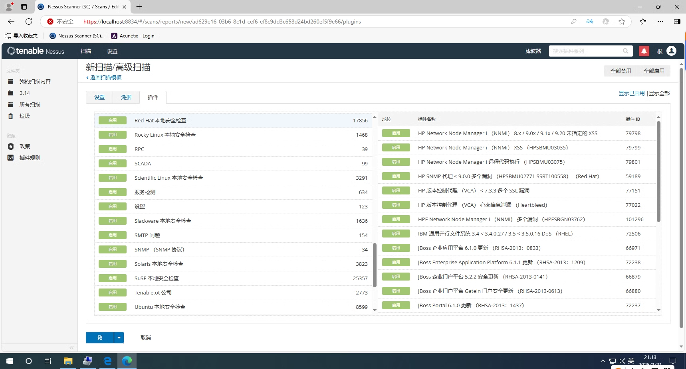Screen dimensions: 686x369
Task: Click the not-secure warning icon
Action: (x=50, y=22)
